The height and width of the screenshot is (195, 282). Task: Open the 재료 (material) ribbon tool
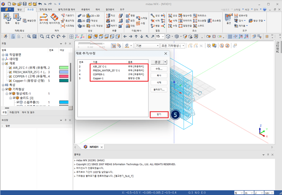7,19
